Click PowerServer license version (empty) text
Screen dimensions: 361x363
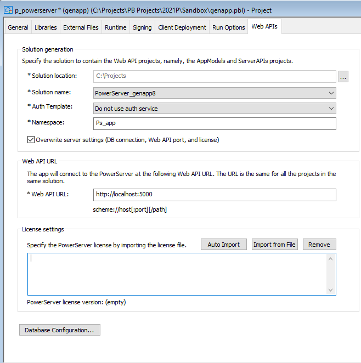tap(76, 302)
